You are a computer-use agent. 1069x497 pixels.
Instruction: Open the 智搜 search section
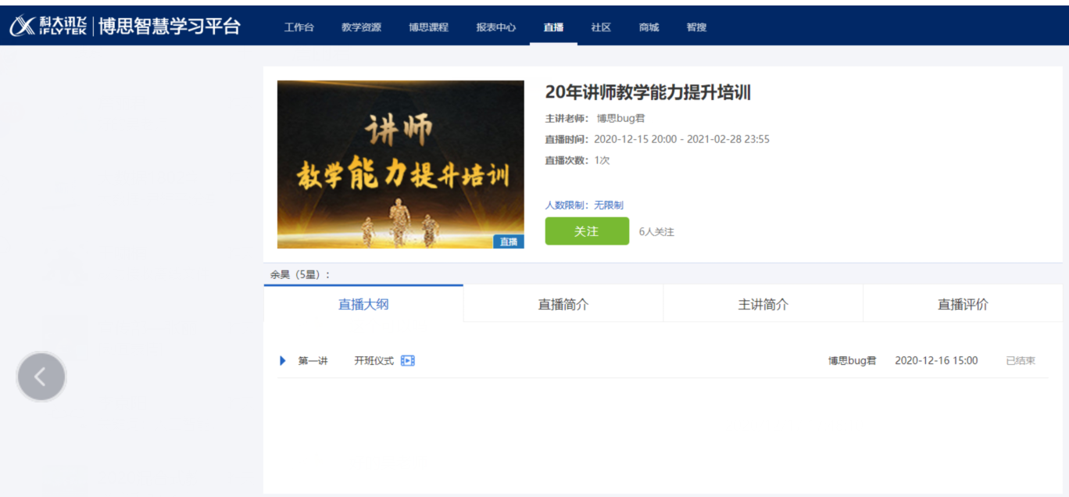pos(695,27)
